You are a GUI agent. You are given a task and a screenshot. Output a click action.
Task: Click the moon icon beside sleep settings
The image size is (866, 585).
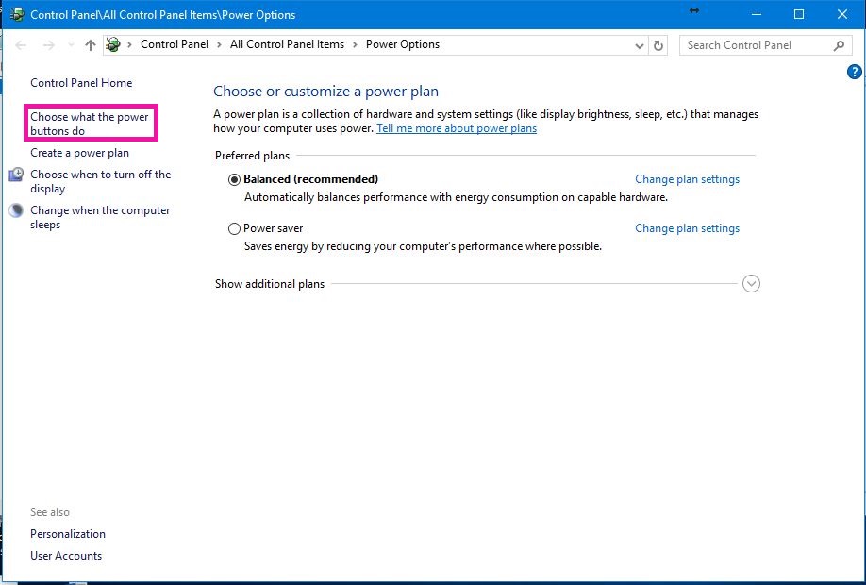(16, 211)
